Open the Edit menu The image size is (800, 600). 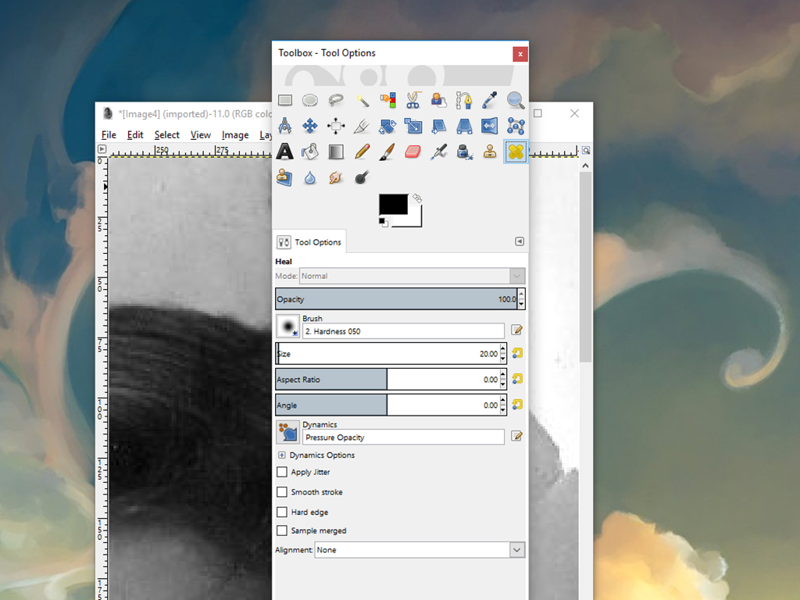point(135,135)
